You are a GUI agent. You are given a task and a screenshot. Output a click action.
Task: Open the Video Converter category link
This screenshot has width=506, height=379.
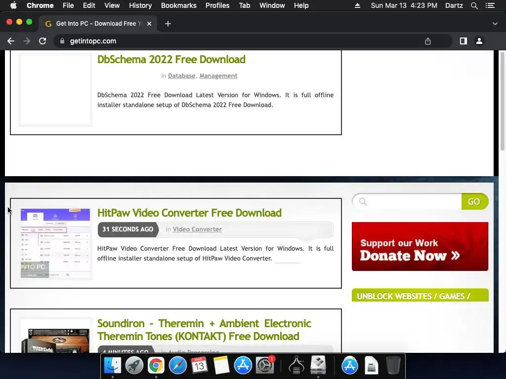pos(197,229)
